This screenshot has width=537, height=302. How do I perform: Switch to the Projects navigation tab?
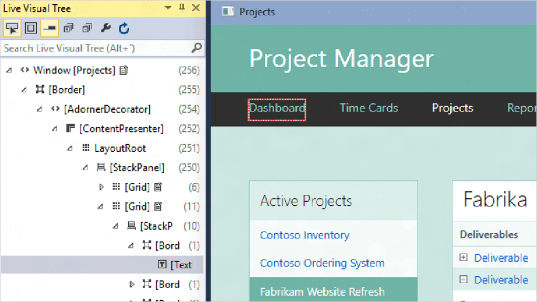click(x=452, y=108)
